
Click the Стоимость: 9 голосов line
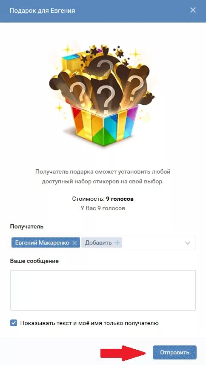coord(103,199)
